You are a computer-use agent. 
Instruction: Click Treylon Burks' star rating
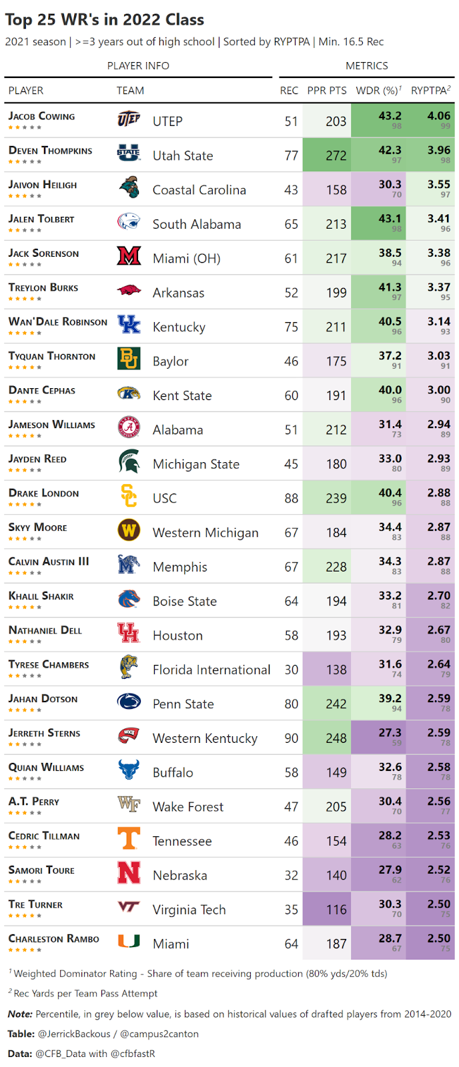25,299
